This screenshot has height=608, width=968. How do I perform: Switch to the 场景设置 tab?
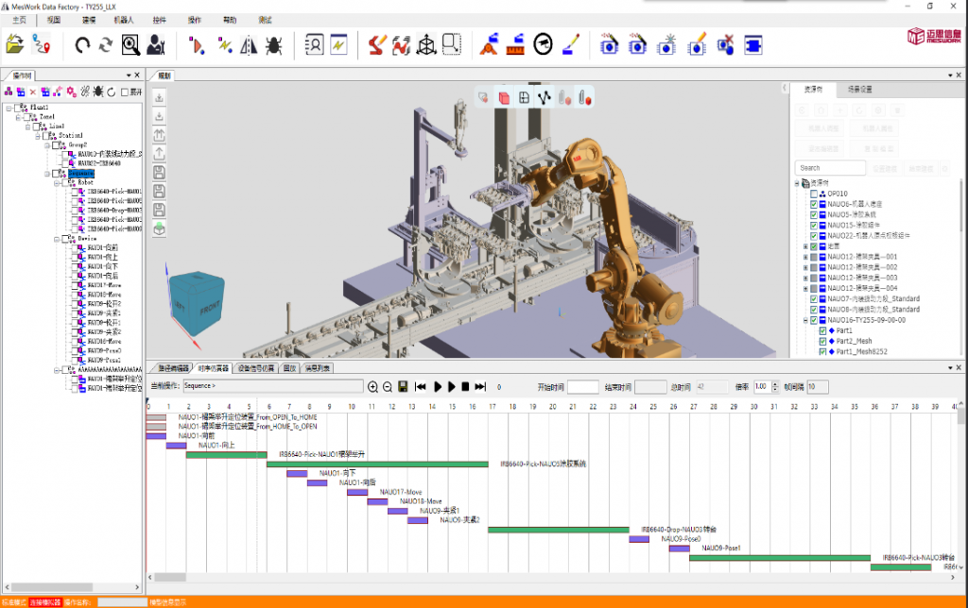[x=859, y=90]
